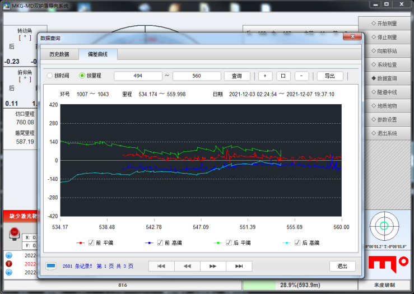Image resolution: width=414 pixels, height=294 pixels.
Task: Uncheck the 后 高偏 cyan curve checkbox
Action: coord(297,242)
